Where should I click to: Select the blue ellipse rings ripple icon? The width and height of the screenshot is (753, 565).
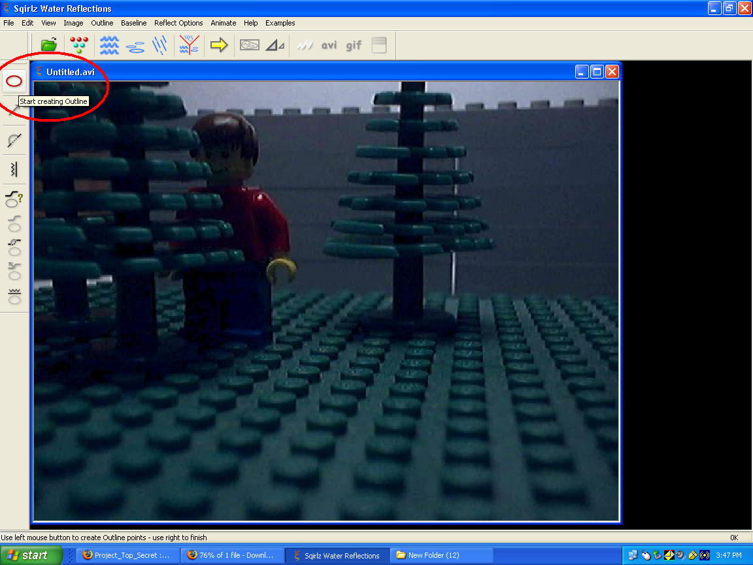[135, 46]
